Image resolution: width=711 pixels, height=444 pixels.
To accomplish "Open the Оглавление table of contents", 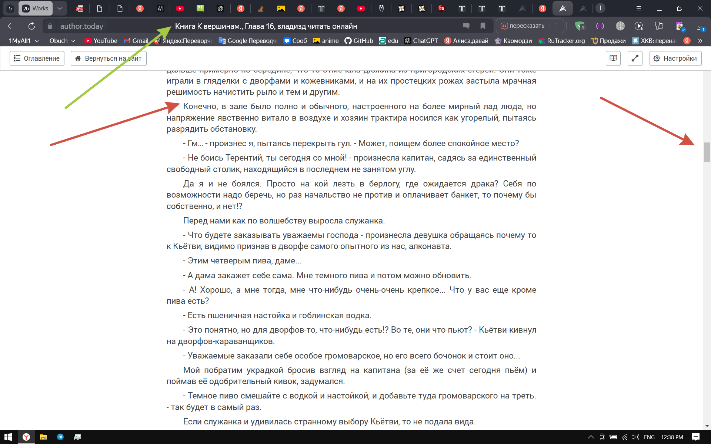I will point(37,58).
